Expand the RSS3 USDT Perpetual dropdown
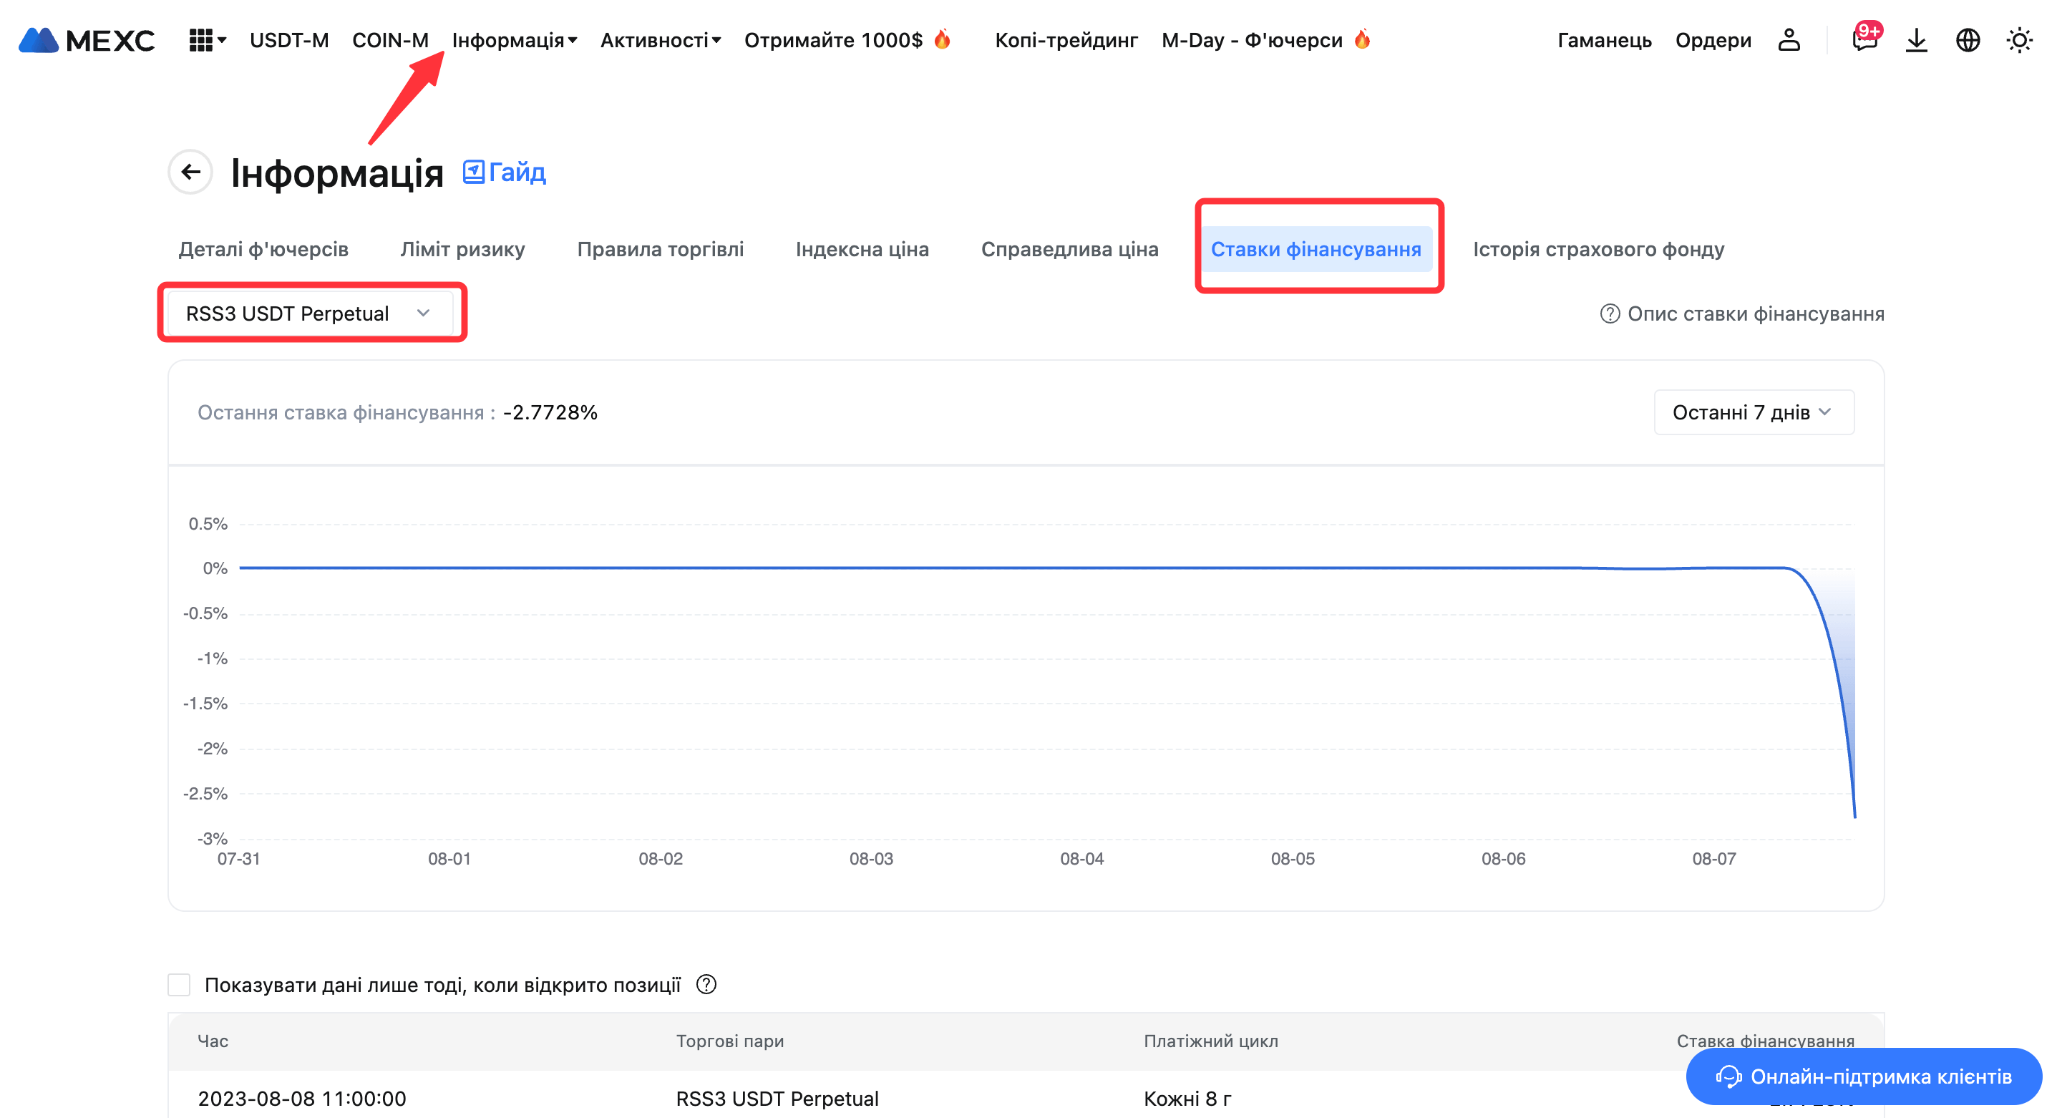Image resolution: width=2057 pixels, height=1118 pixels. [x=310, y=313]
